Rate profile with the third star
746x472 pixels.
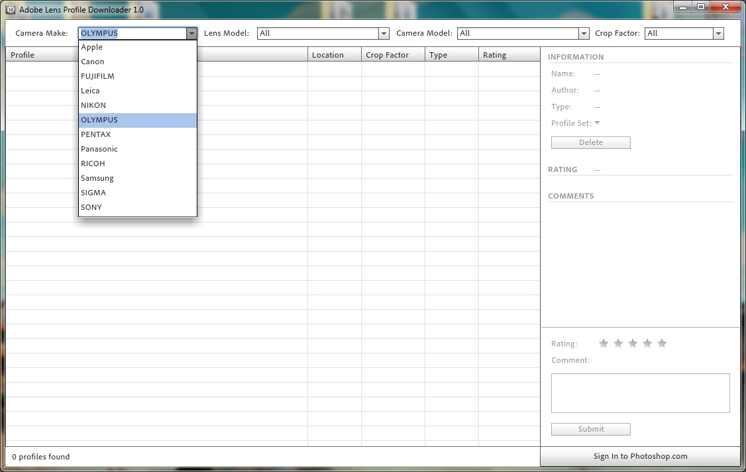[x=633, y=343]
